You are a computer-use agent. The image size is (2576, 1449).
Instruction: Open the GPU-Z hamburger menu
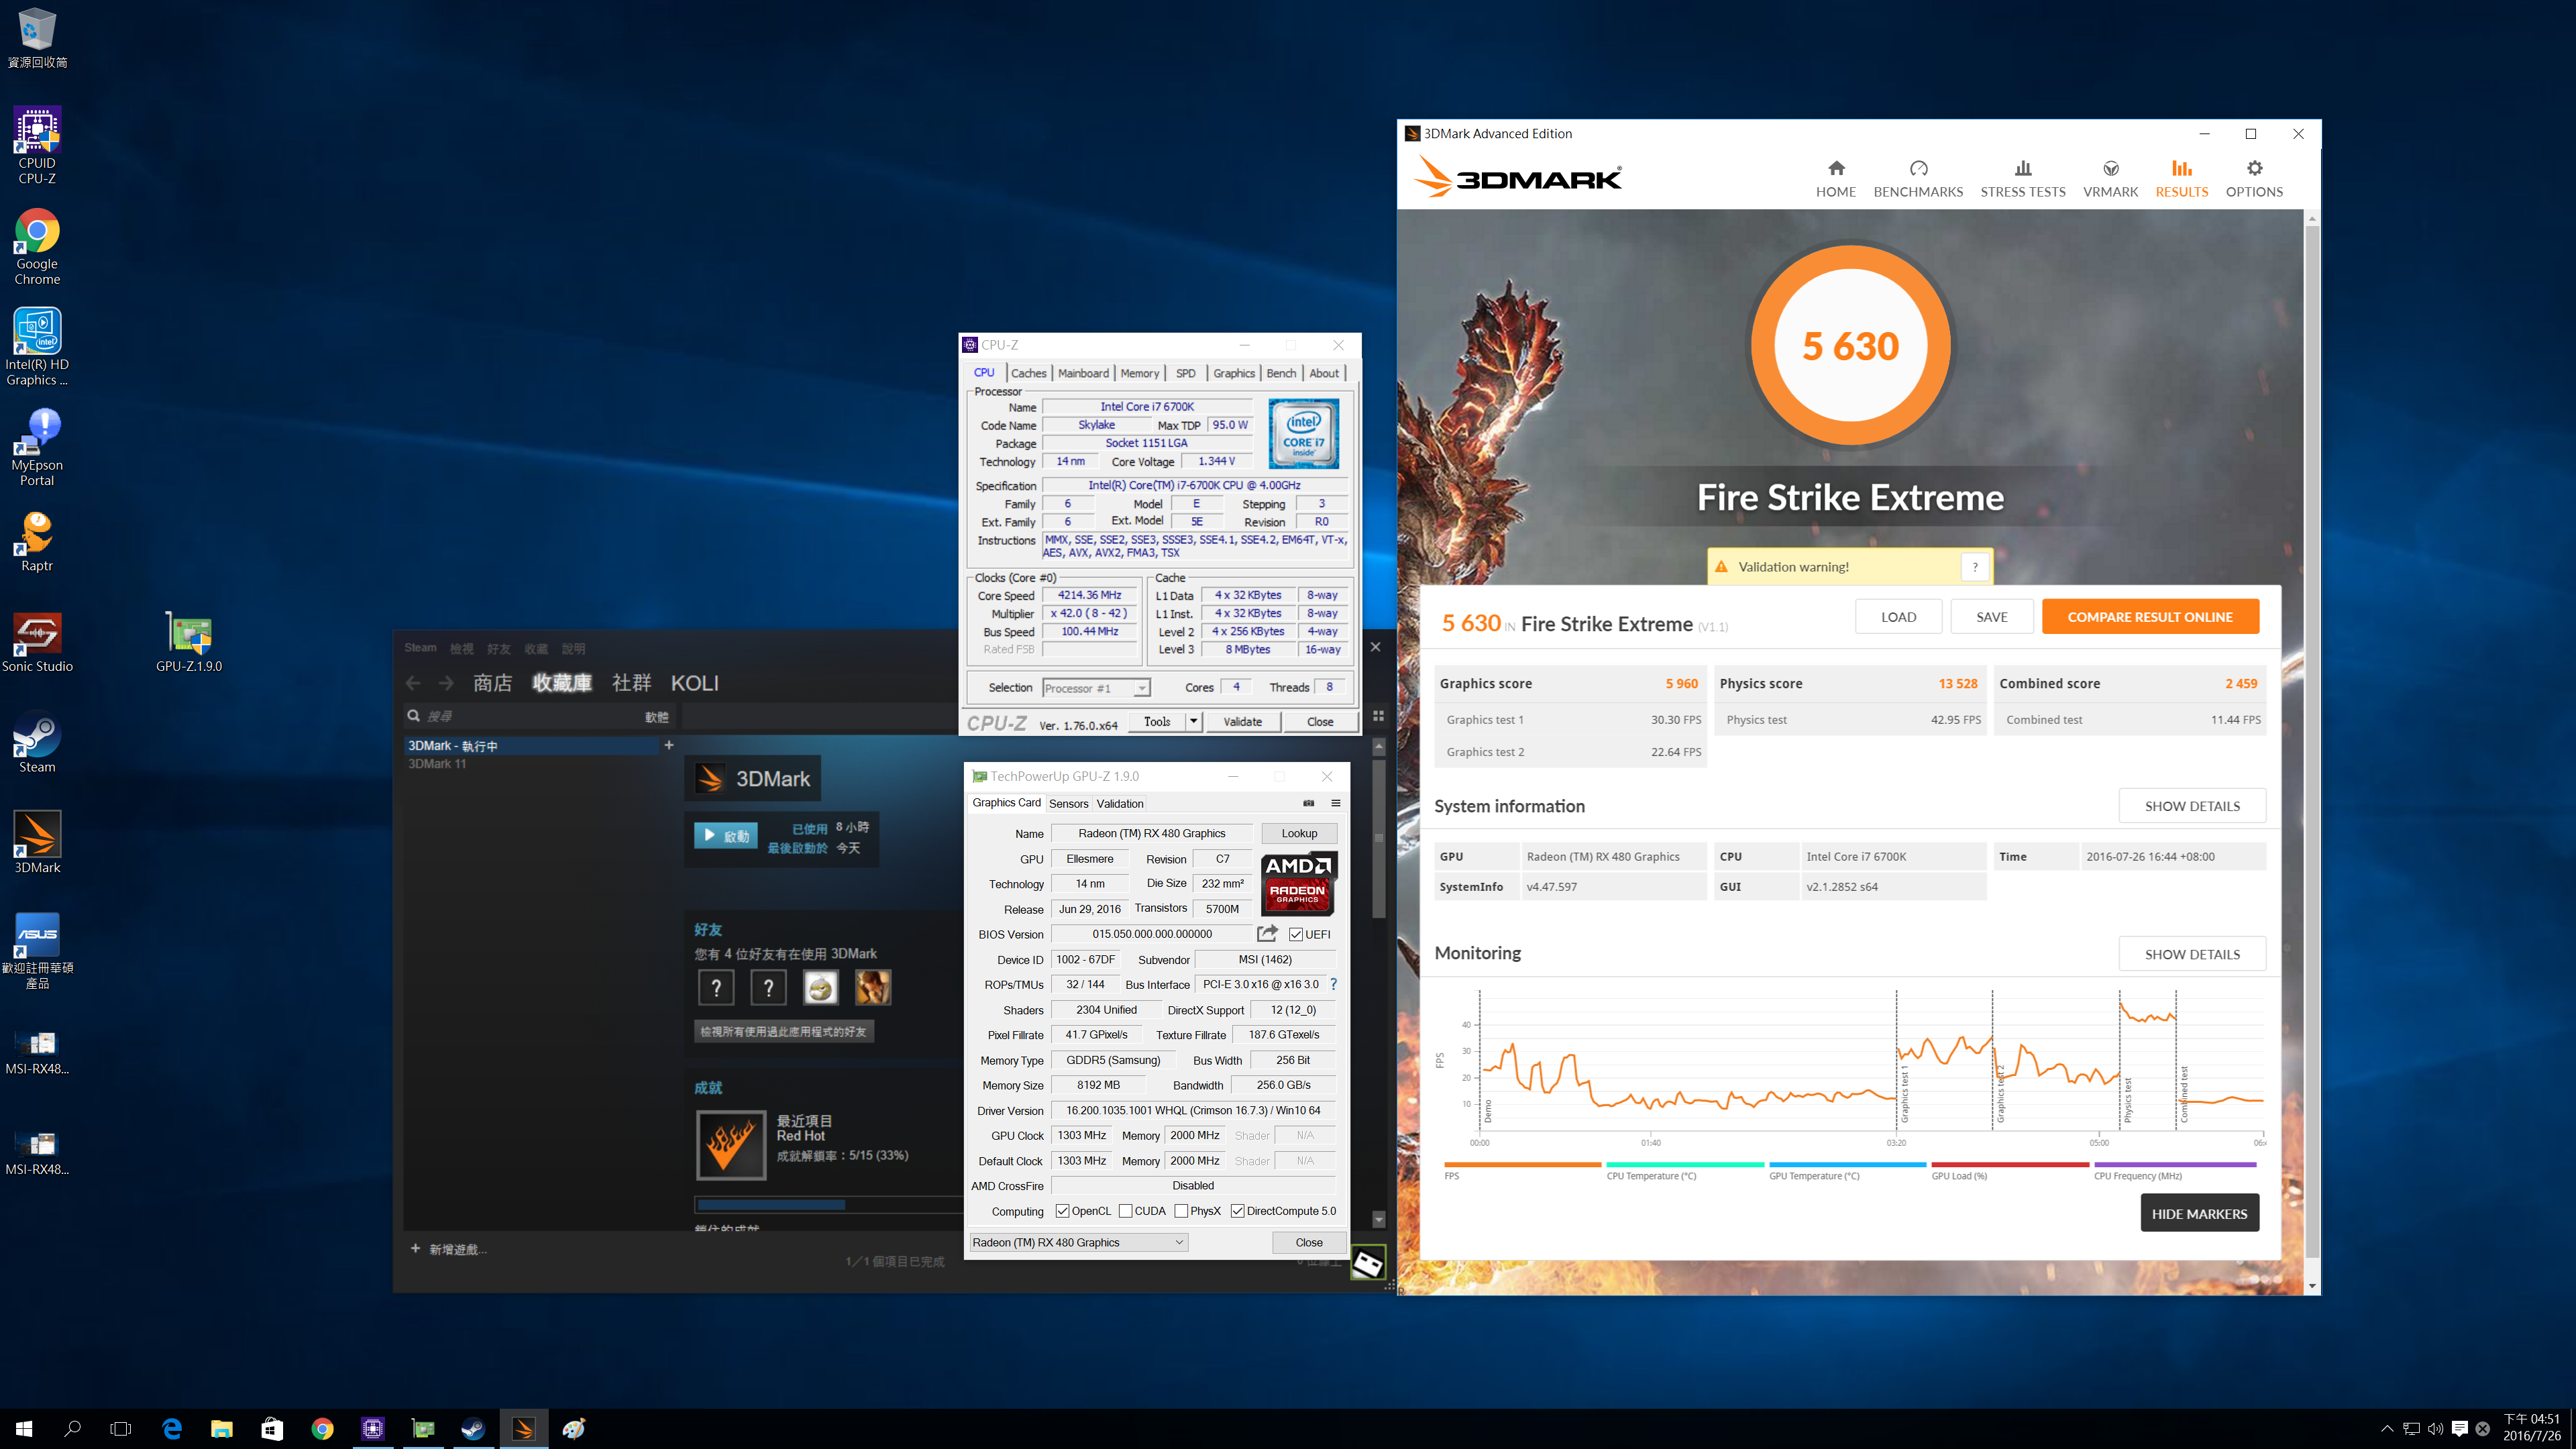[x=1335, y=803]
